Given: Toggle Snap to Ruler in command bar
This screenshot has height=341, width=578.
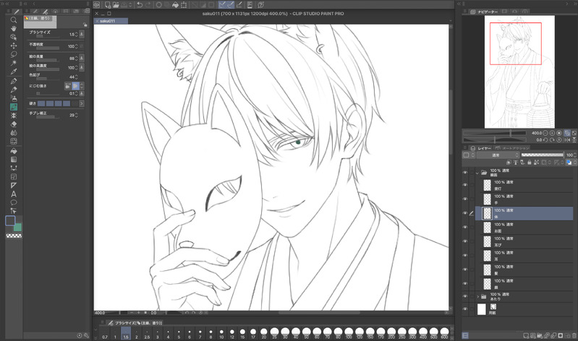Looking at the screenshot, I should [x=222, y=5].
